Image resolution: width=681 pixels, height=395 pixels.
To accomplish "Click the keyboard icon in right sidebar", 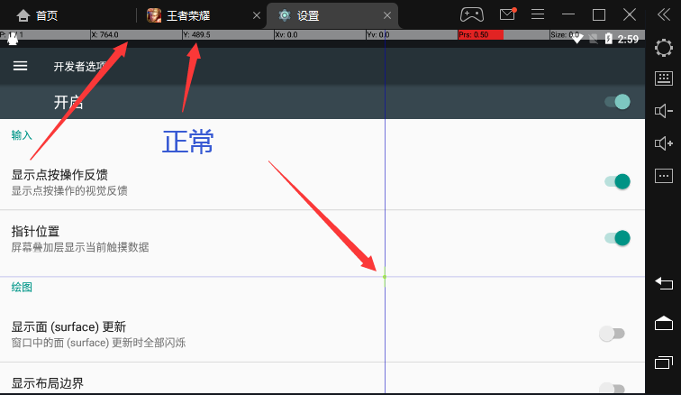I will click(663, 78).
